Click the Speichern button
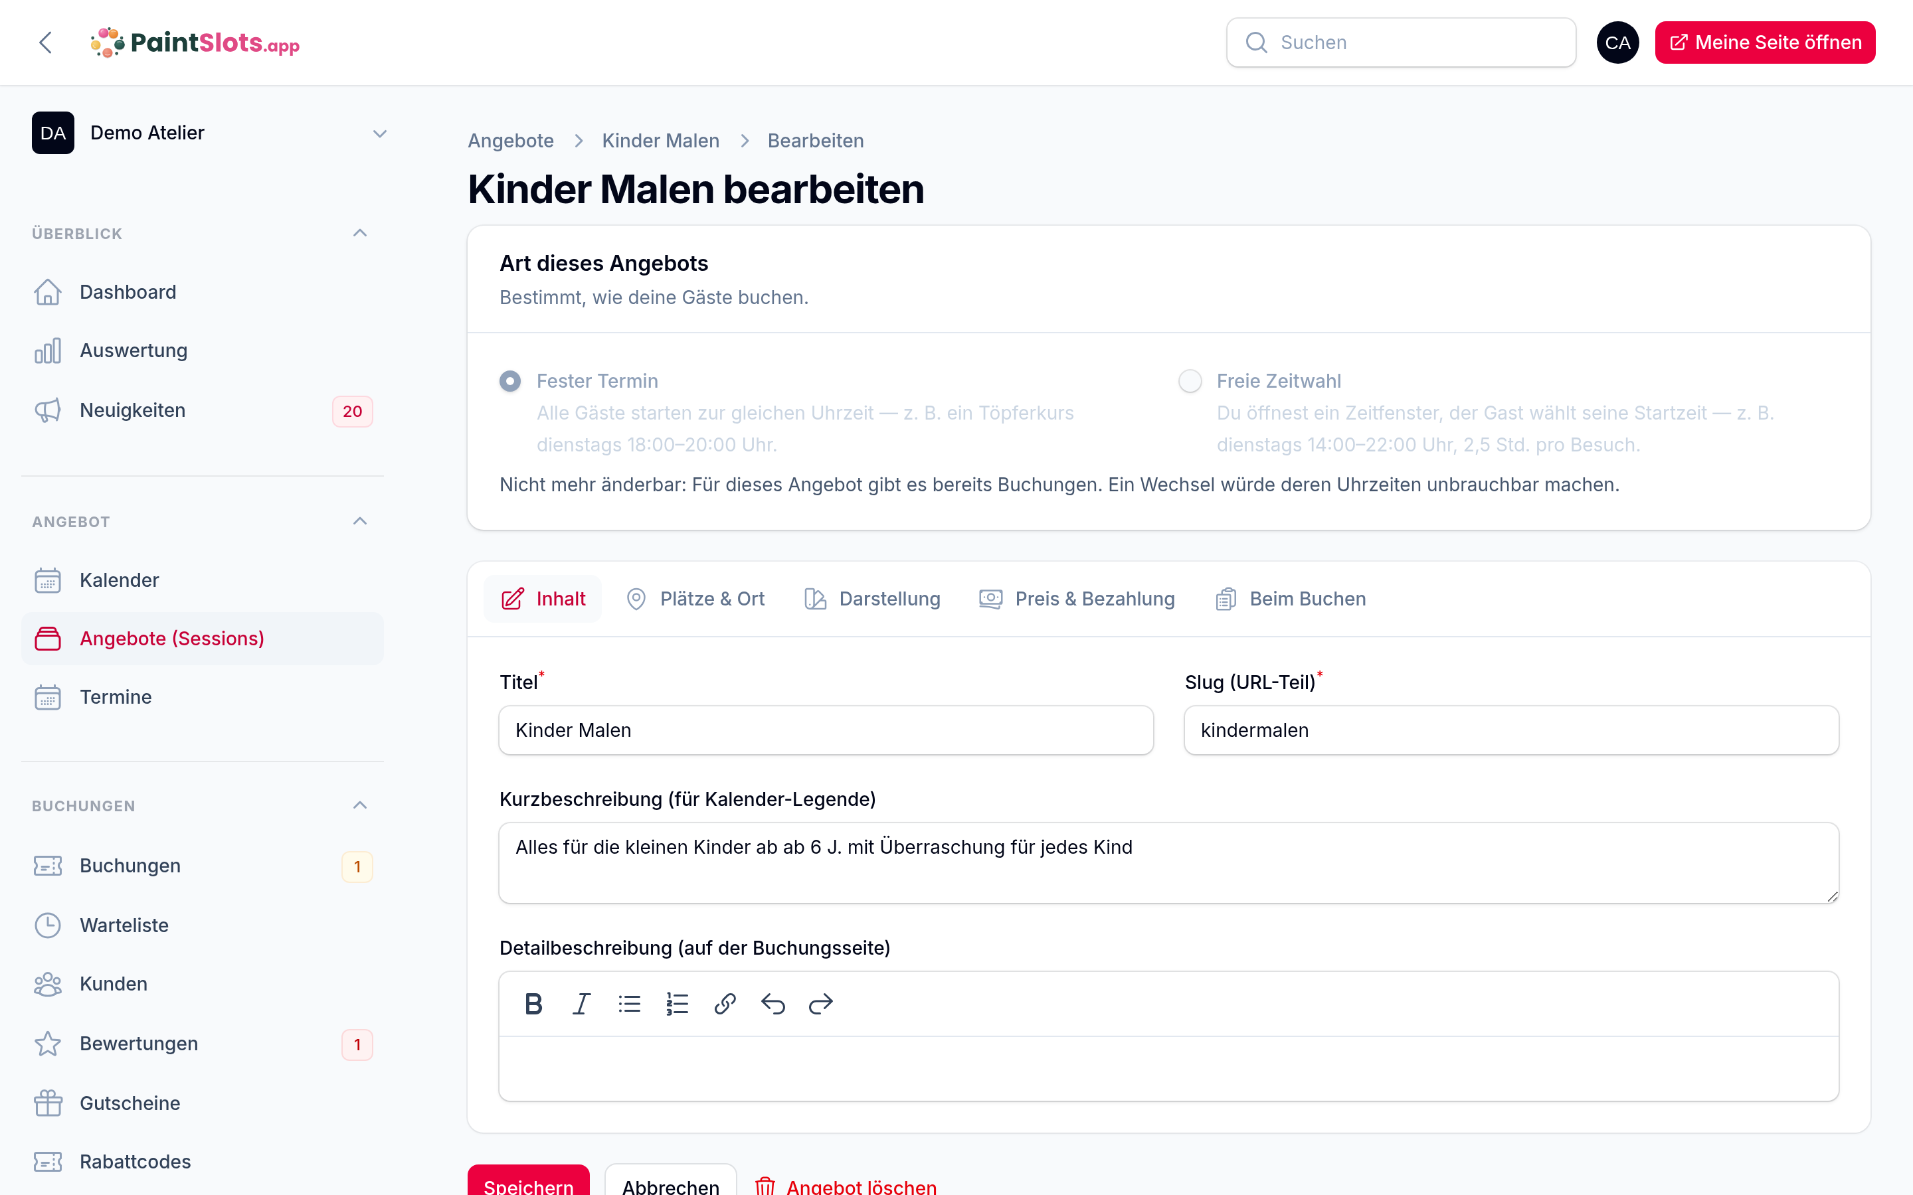Screen dimensions: 1913x1195 click(x=528, y=1180)
